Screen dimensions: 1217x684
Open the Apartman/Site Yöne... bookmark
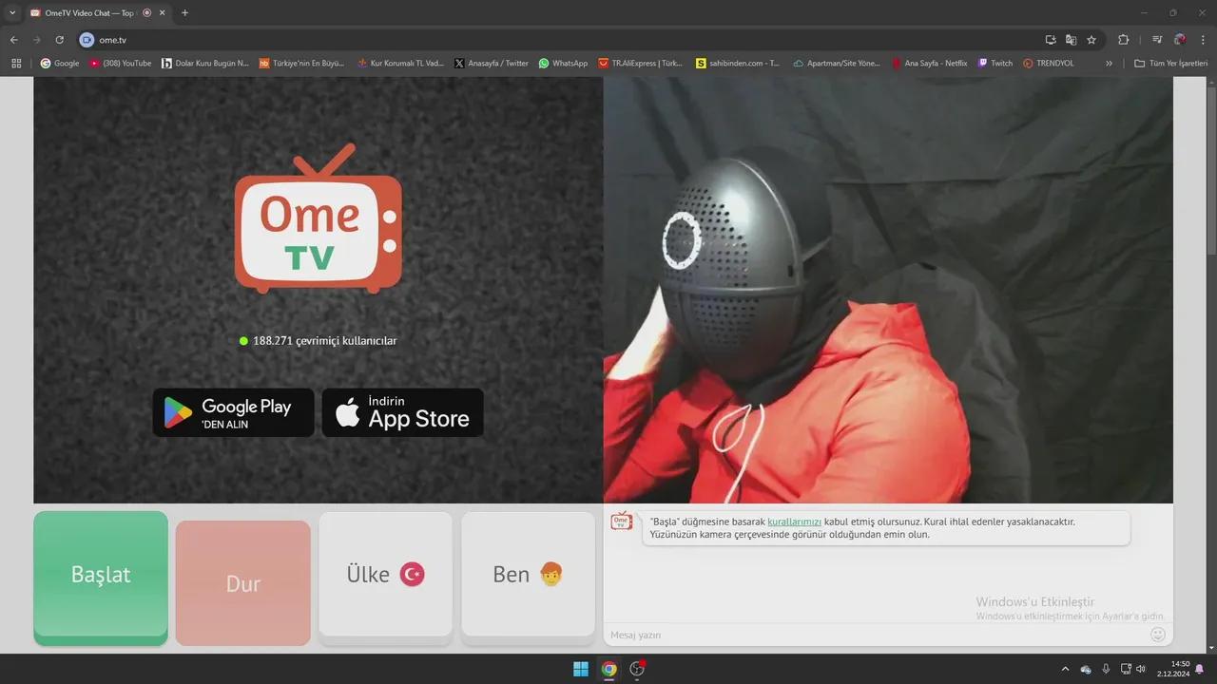coord(837,64)
